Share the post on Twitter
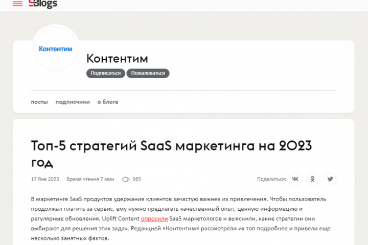Image resolution: width=368 pixels, height=245 pixels. coord(330,179)
